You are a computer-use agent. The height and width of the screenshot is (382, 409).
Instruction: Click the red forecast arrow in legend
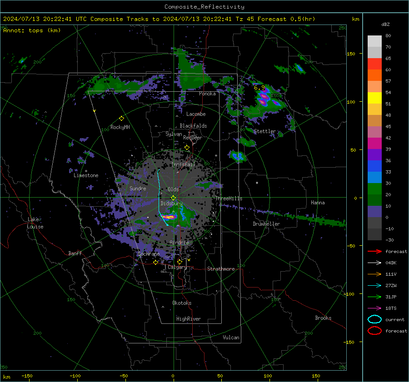[374, 251]
